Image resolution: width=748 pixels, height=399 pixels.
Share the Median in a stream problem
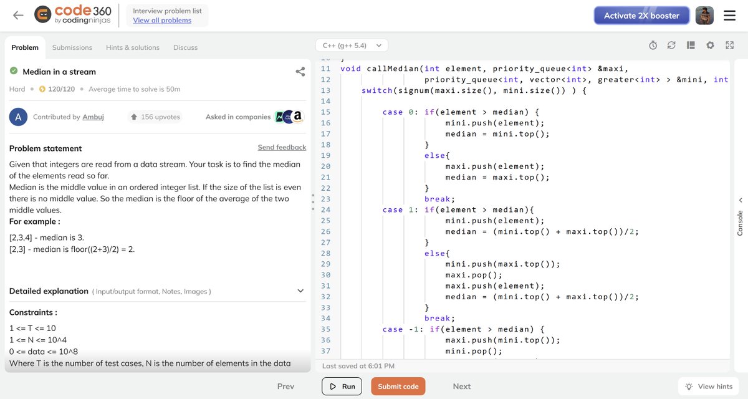[300, 72]
